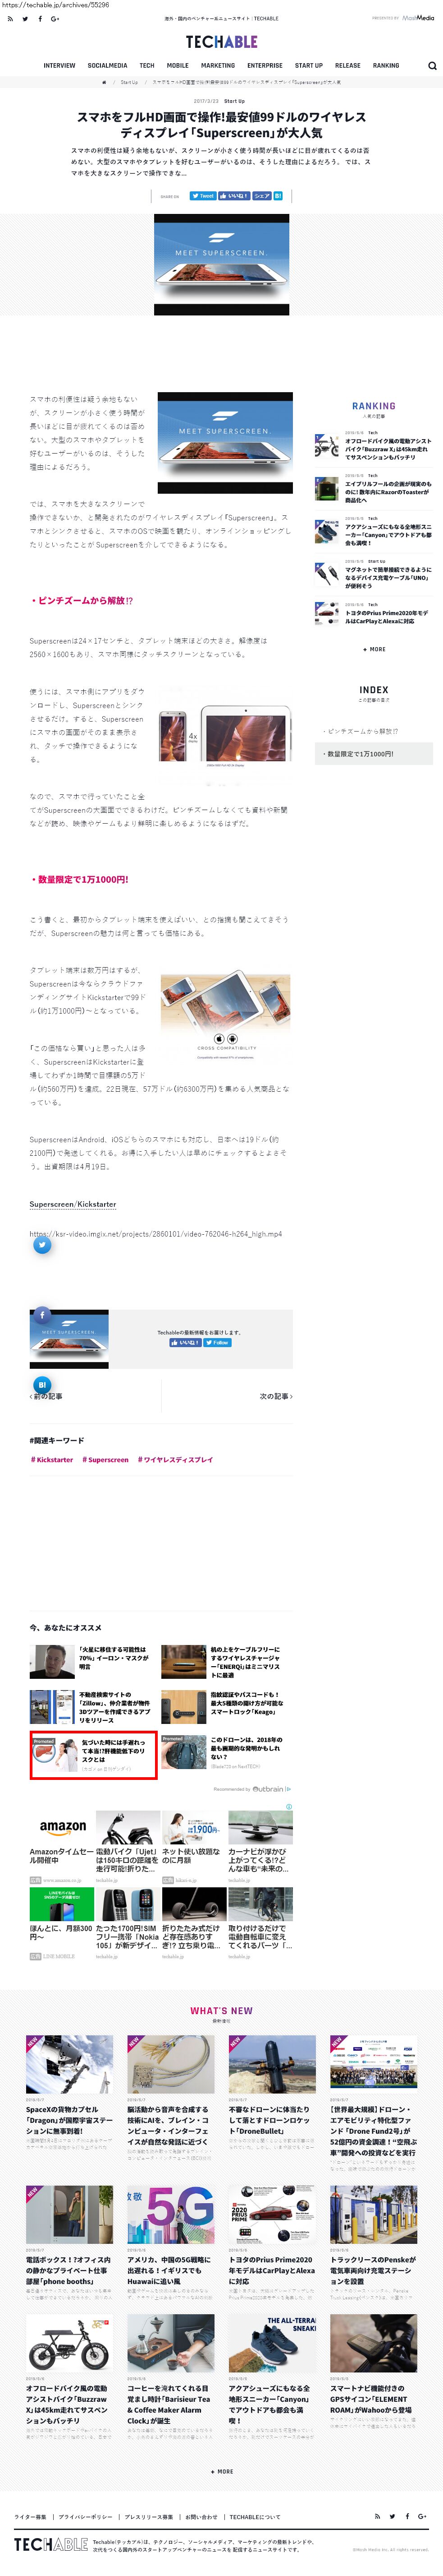Go to next article via 次の記事 chevron
The width and height of the screenshot is (443, 2576).
[276, 1396]
